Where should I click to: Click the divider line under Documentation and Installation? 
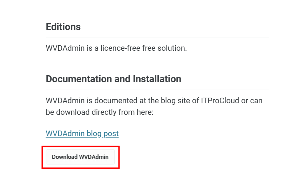tap(157, 90)
